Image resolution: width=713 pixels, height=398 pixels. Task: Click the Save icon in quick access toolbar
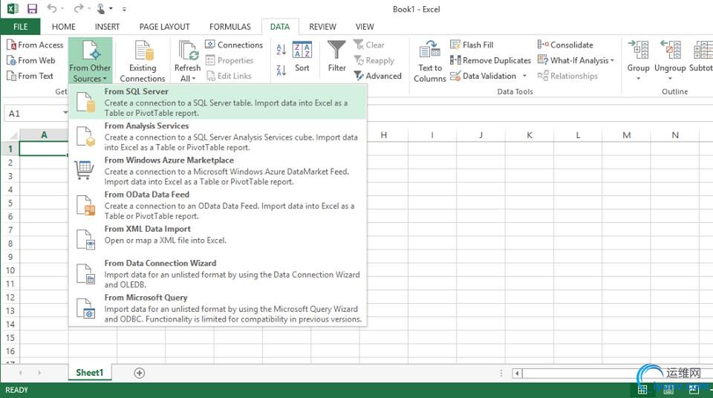(32, 9)
